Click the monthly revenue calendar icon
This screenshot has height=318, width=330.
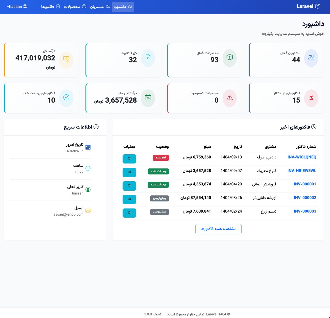point(148,98)
